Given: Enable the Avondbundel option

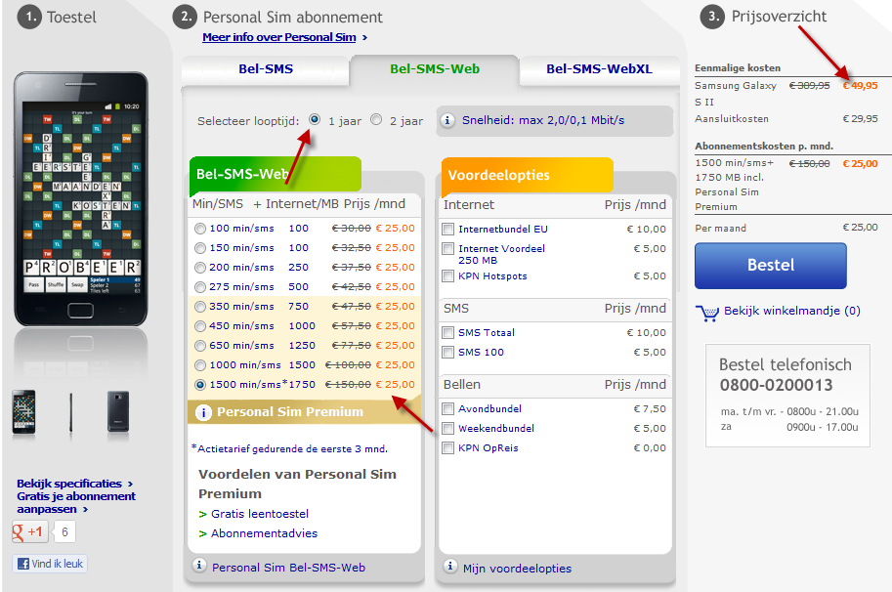Looking at the screenshot, I should click(448, 409).
